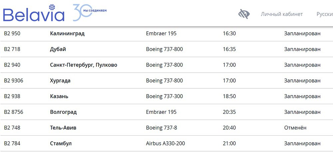The height and width of the screenshot is (152, 333).
Task: Toggle the visually impaired eye icon
Action: (244, 14)
